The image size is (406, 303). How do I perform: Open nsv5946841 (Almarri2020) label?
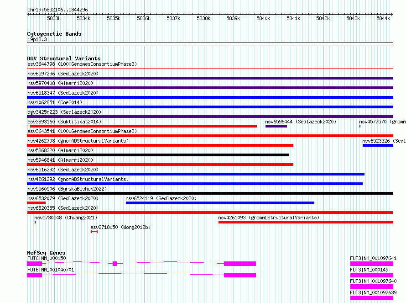[60, 160]
